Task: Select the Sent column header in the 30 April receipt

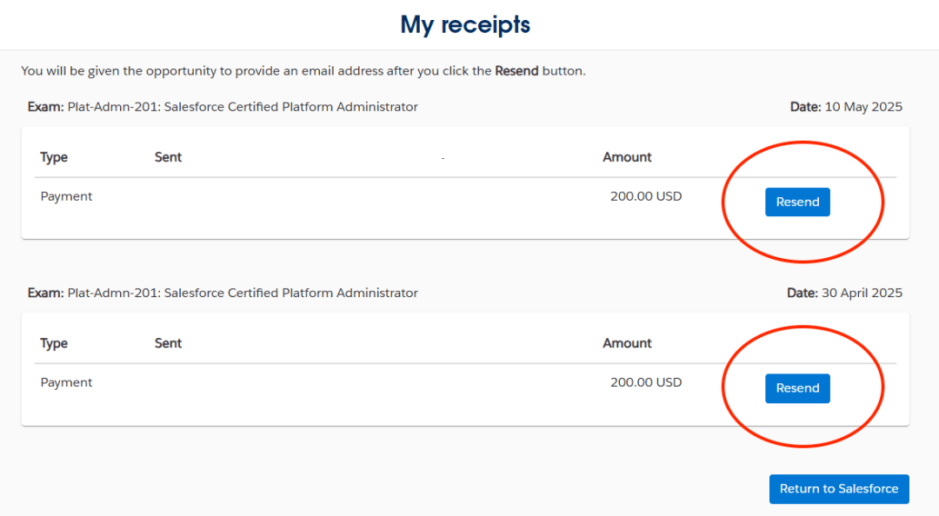Action: click(x=168, y=343)
